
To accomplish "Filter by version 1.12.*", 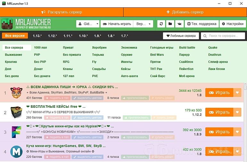I will click(x=53, y=36).
